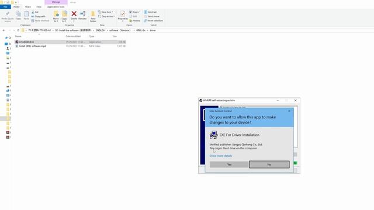Click driver breadcrumb segment
This screenshot has width=374, height=210.
click(x=153, y=30)
